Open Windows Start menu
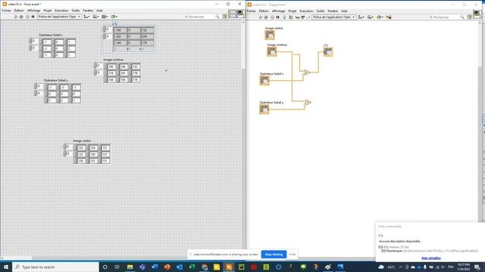The width and height of the screenshot is (485, 272). pos(6,267)
